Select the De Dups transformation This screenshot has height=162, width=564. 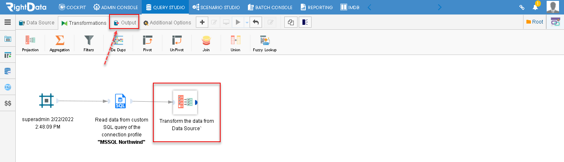click(x=118, y=40)
